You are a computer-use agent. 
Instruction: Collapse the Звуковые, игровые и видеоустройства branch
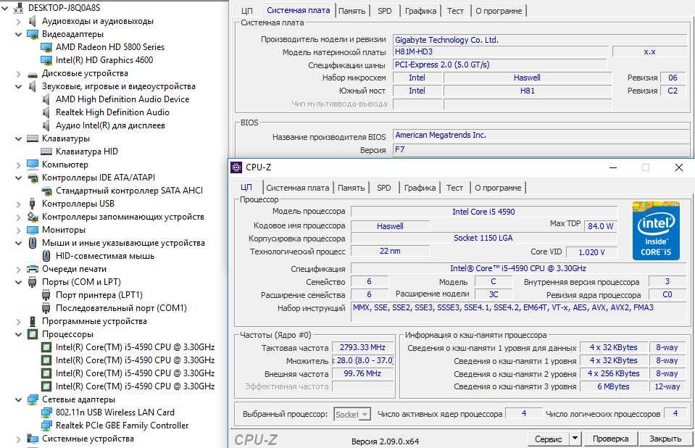click(x=19, y=86)
